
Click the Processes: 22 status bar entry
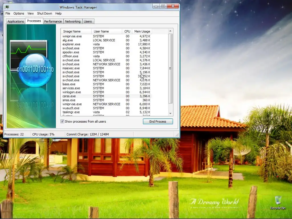[14, 134]
